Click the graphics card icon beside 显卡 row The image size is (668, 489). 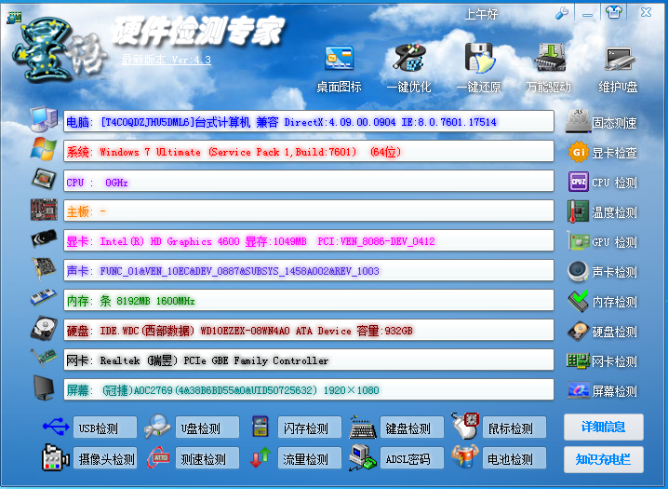[44, 238]
